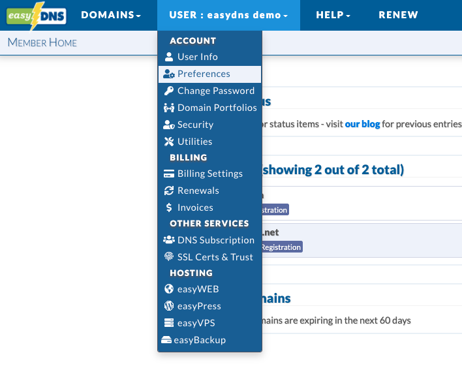Expand the HELP dropdown menu
Screen dimensions: 462x368
coord(333,15)
